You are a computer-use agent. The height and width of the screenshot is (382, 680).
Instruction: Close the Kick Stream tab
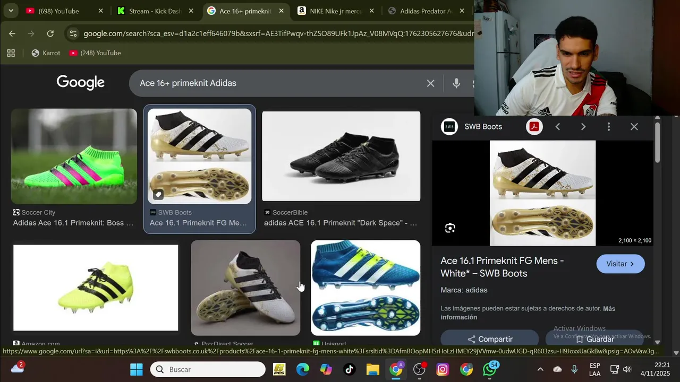[x=191, y=11]
